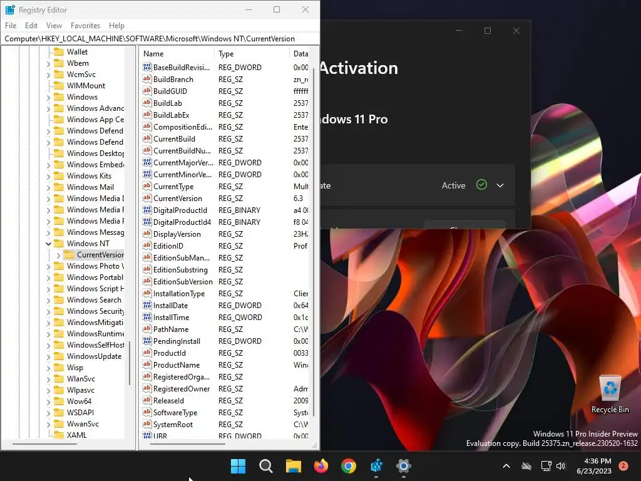Expand the Wbem key

tap(48, 64)
